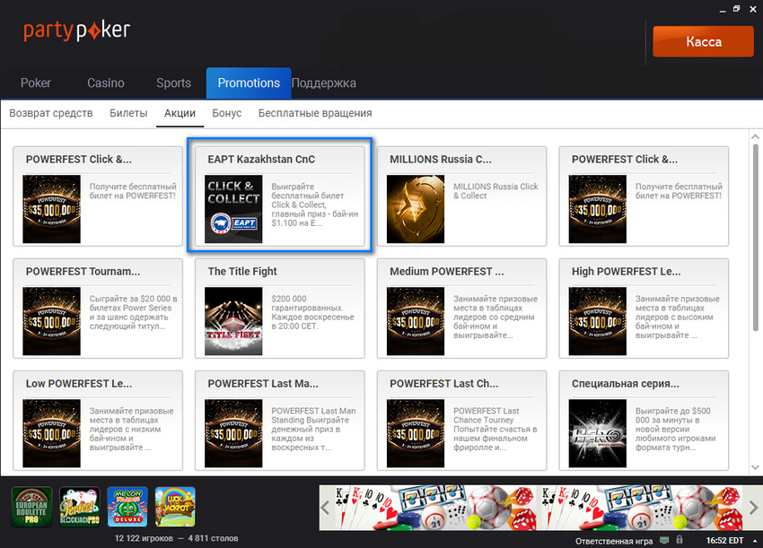Click the scrollbar down arrow
This screenshot has height=548, width=763.
pos(755,467)
